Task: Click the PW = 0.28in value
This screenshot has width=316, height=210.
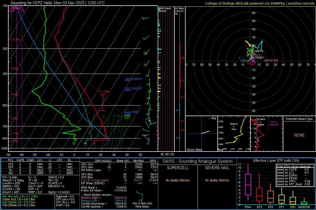Action: (x=10, y=177)
